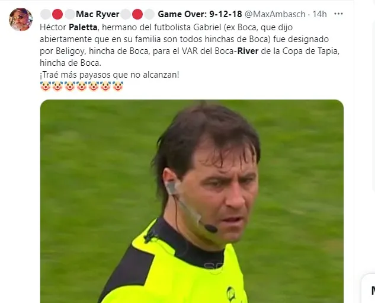Click the bold word "Paletta" in the tweet
The width and height of the screenshot is (375, 303).
[x=83, y=27]
